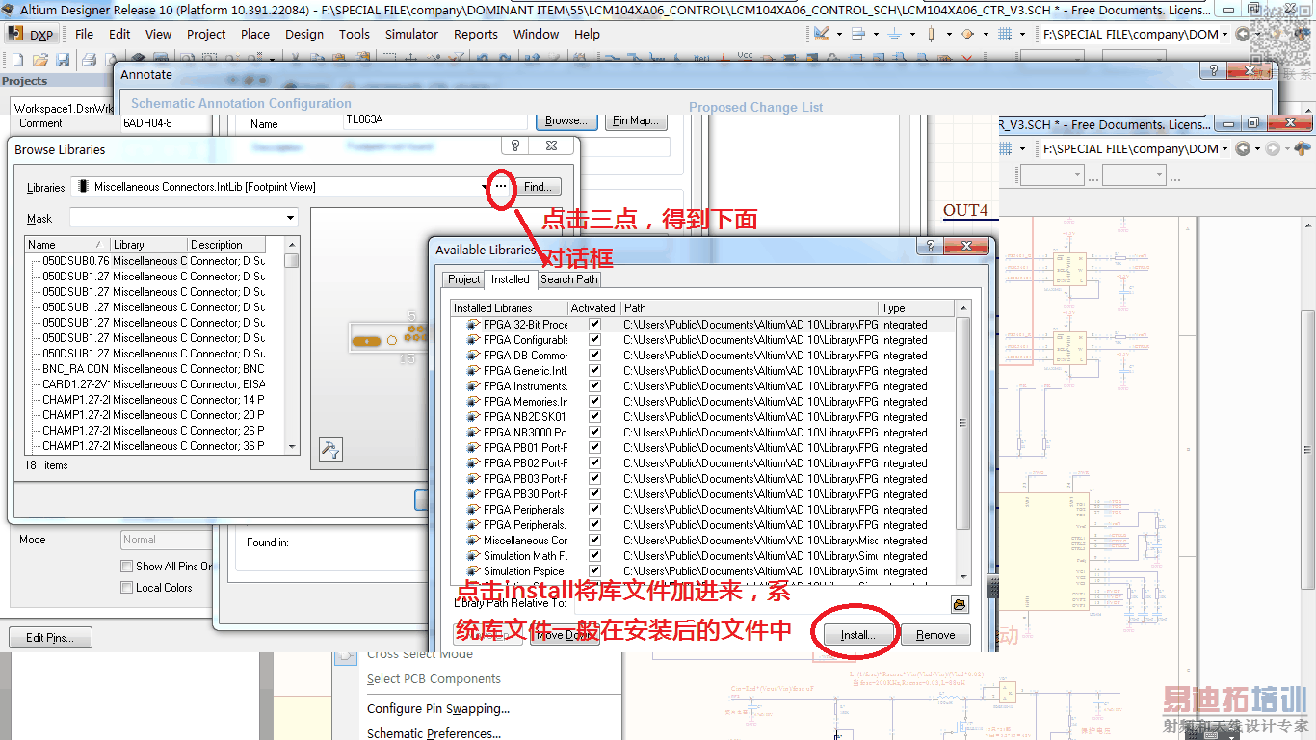Screen dimensions: 1316x740
Task: Click the Library Path Relative To input field
Action: [761, 604]
